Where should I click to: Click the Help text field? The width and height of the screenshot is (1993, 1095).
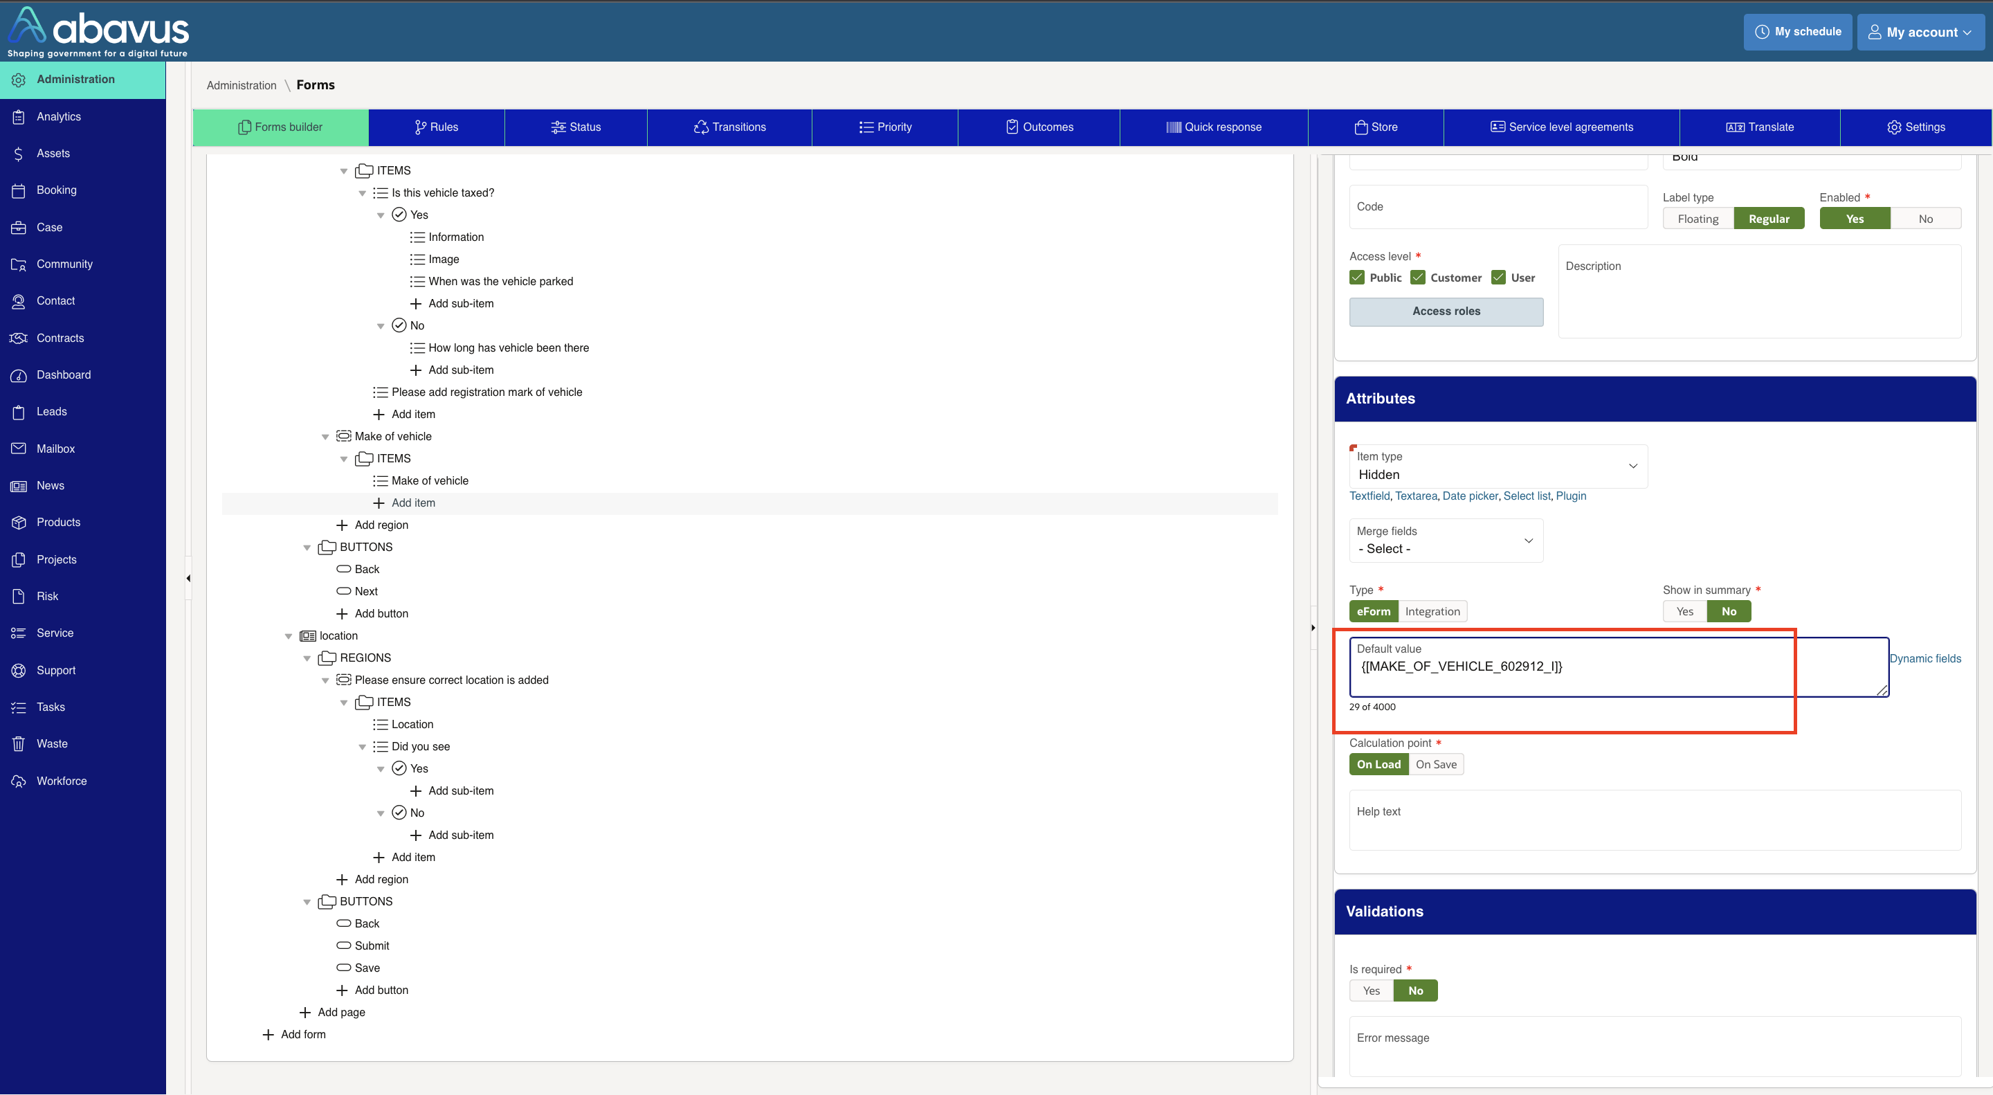1655,820
